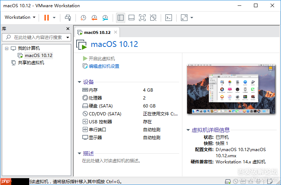Collapse the 我的计算机 tree node

[7, 48]
